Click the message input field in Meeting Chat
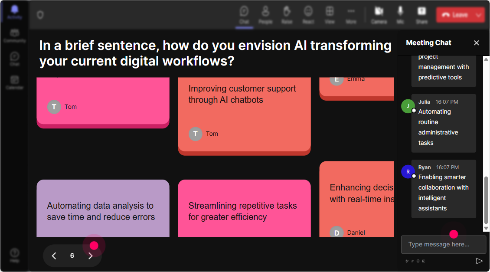The image size is (490, 272). [x=444, y=245]
